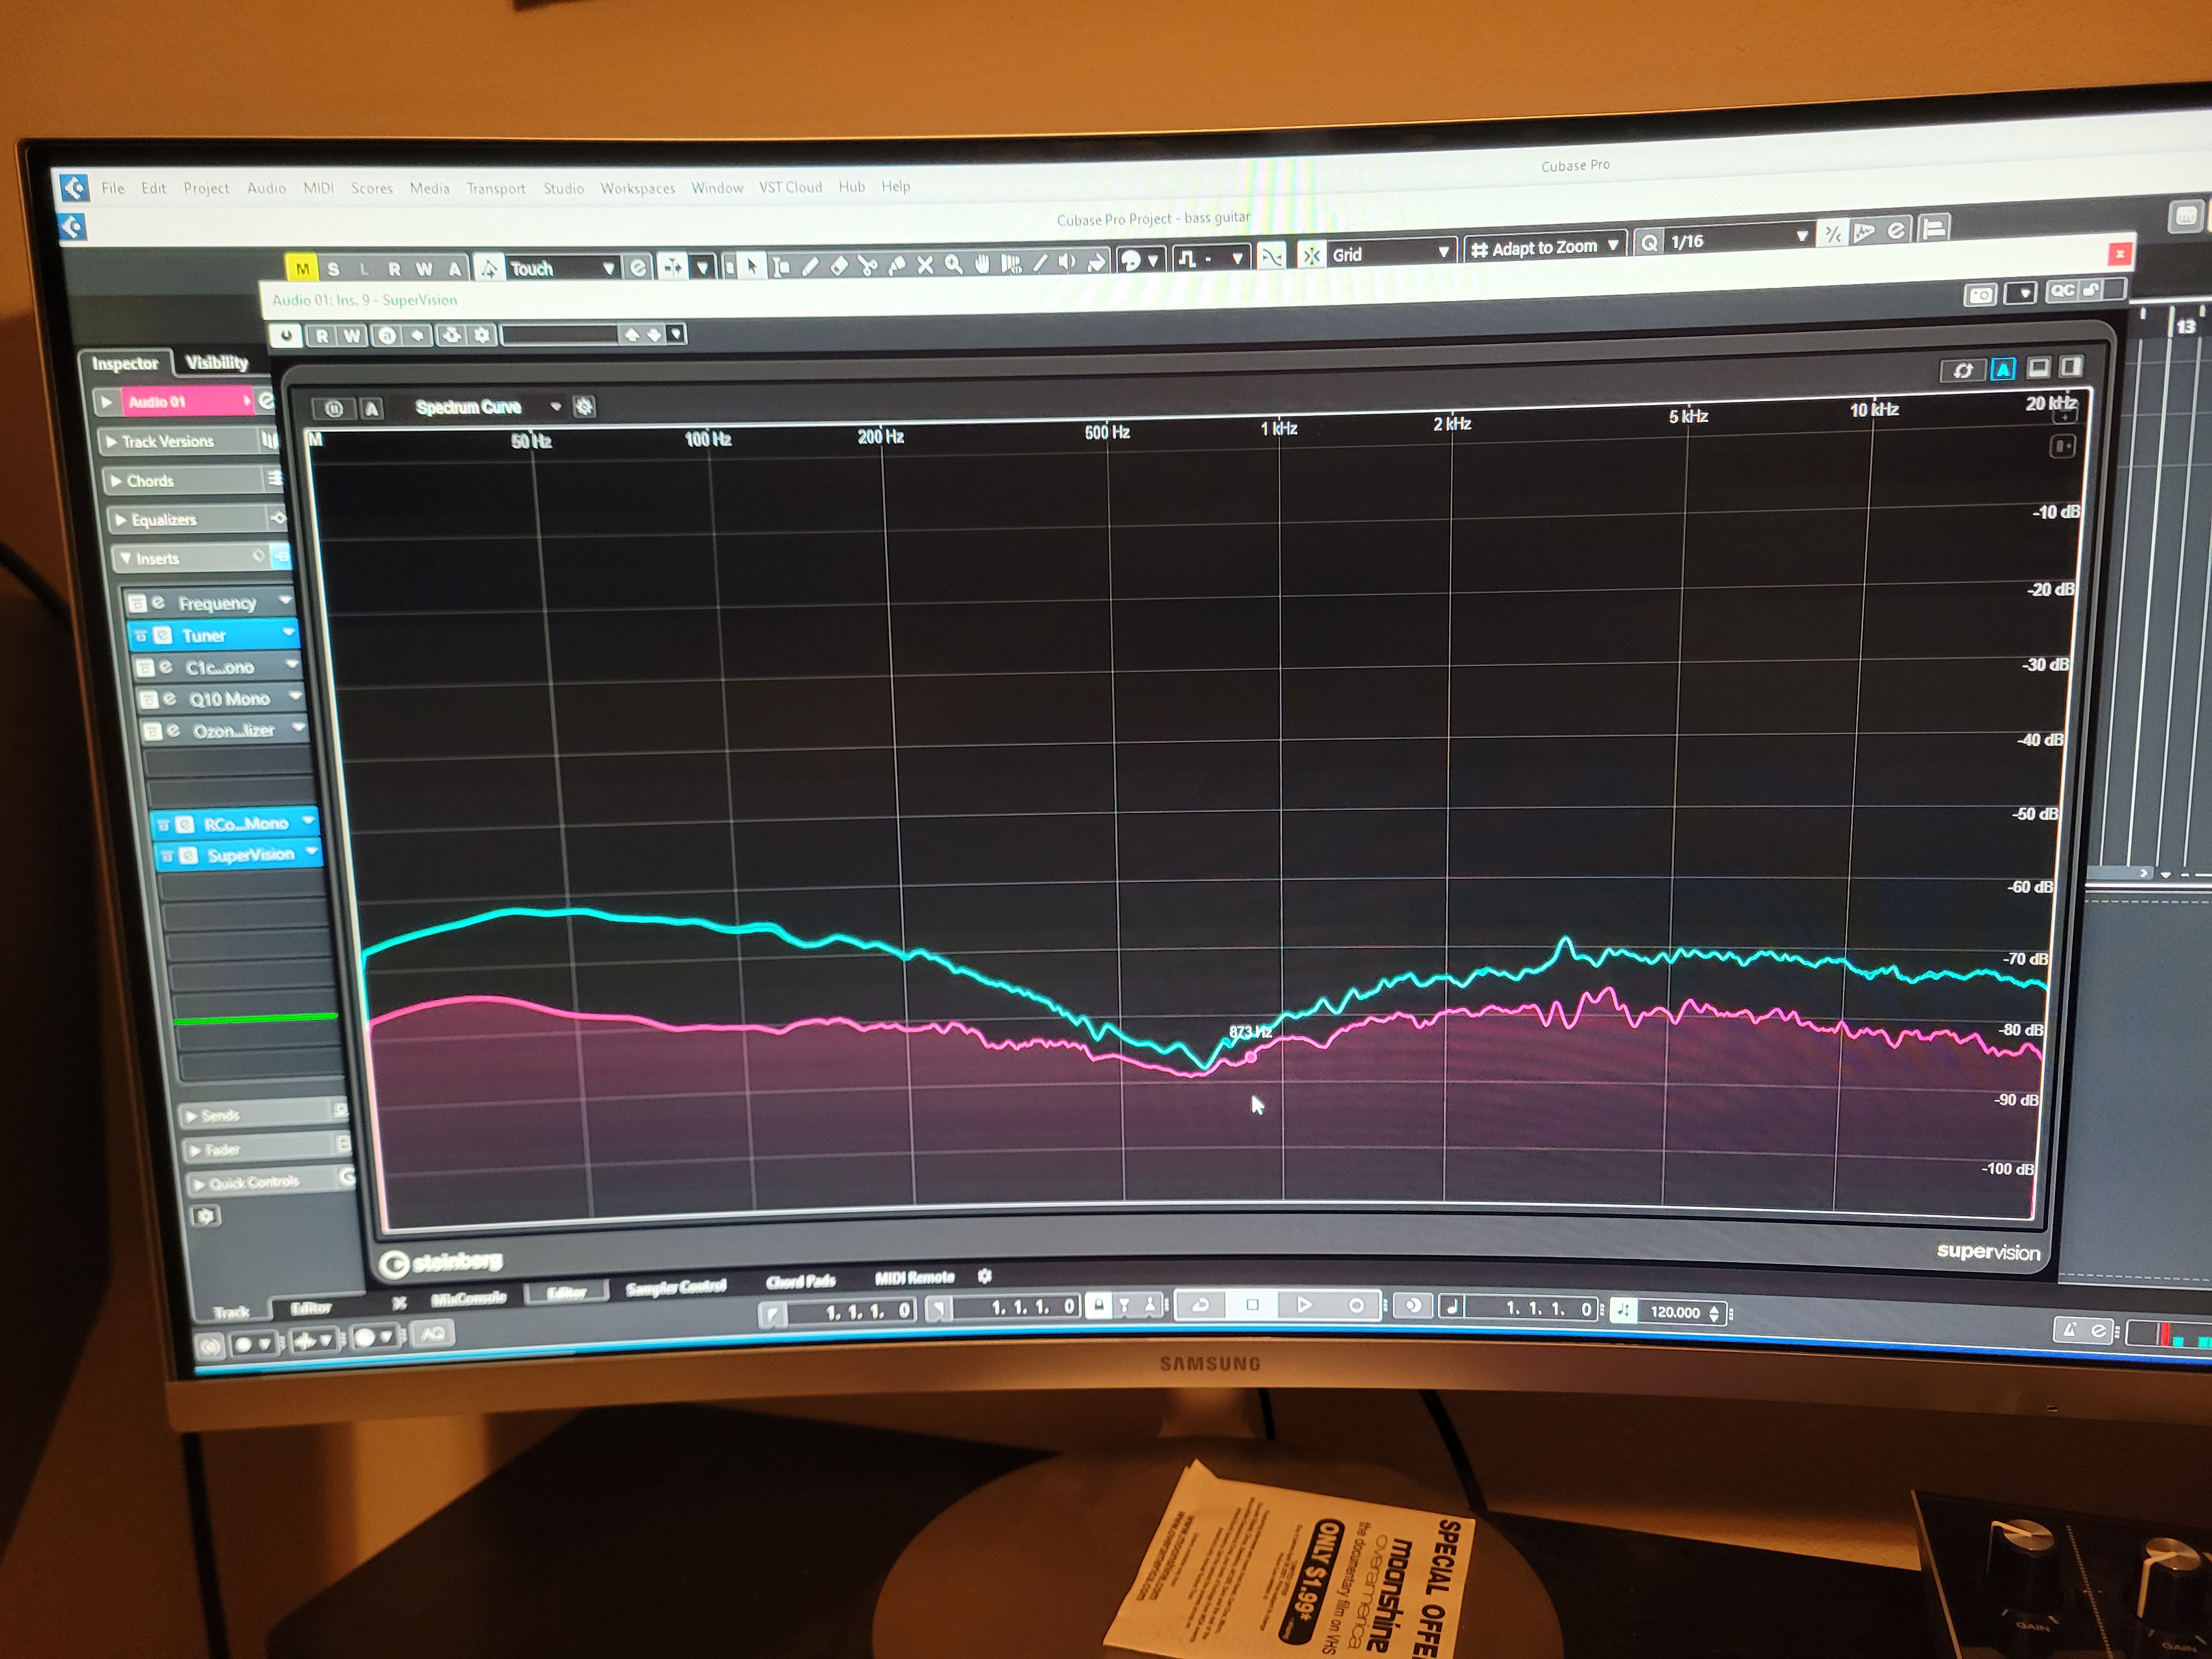Select the Play speaker tool
Viewport: 2212px width, 1659px height.
(1068, 262)
